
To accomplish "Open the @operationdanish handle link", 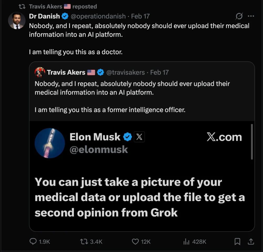I will (x=98, y=16).
